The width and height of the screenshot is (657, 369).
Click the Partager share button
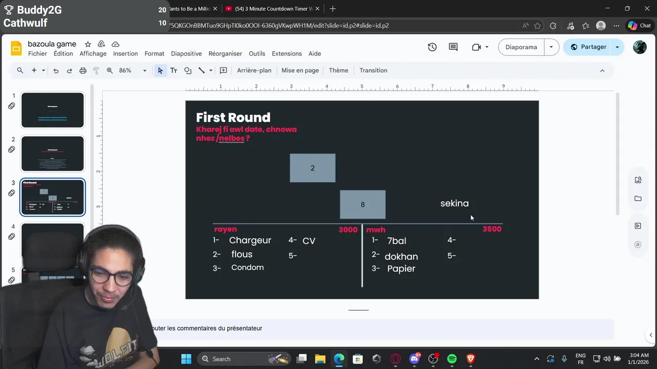588,47
